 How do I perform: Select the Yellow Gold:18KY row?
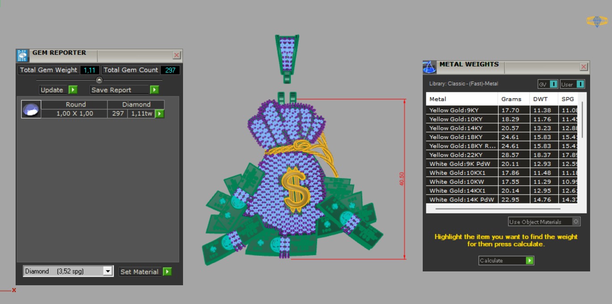(x=502, y=137)
